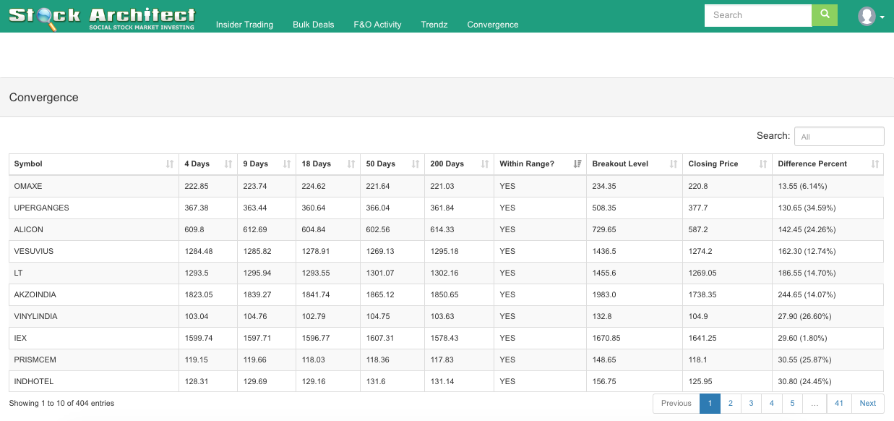Sort table by 4 Days column
This screenshot has width=894, height=421.
click(208, 164)
